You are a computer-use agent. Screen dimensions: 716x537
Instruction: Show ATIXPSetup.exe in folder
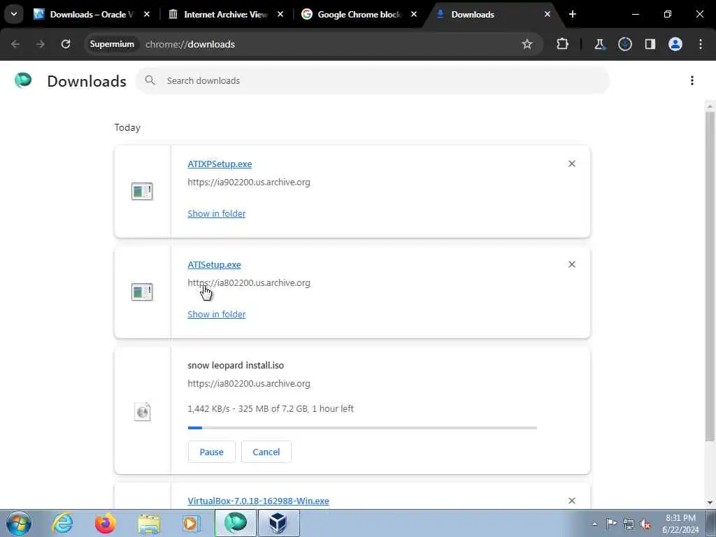click(217, 213)
